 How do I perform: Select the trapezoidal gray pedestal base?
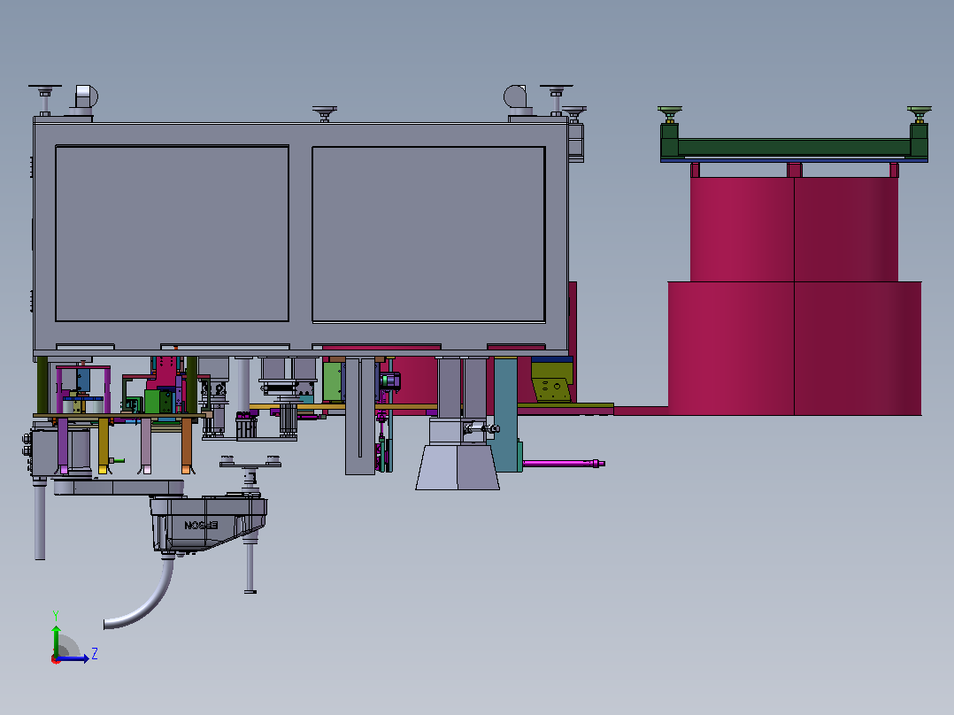click(x=458, y=467)
